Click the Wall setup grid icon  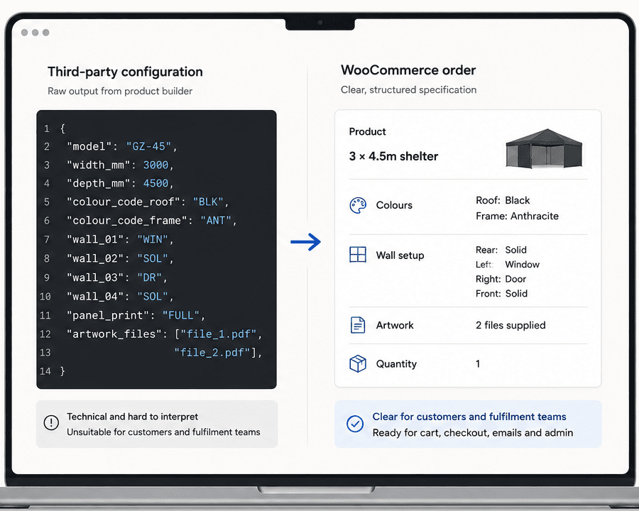[x=358, y=255]
